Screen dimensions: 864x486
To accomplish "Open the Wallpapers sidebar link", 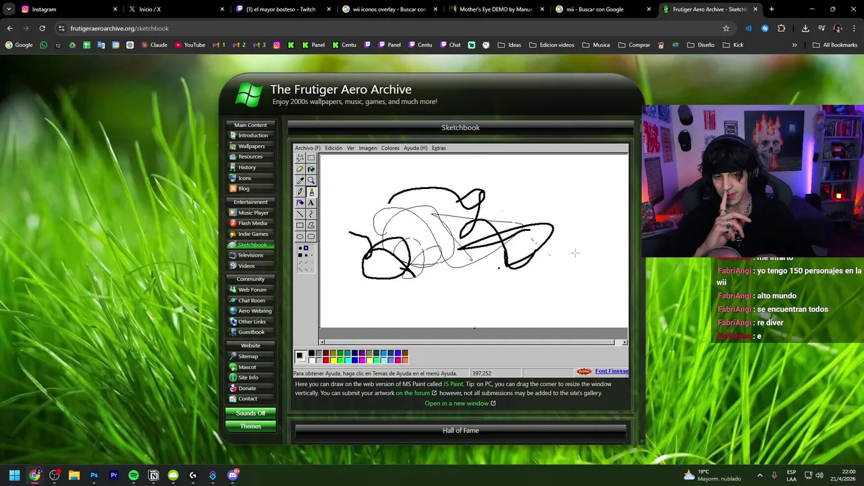I will pyautogui.click(x=250, y=146).
